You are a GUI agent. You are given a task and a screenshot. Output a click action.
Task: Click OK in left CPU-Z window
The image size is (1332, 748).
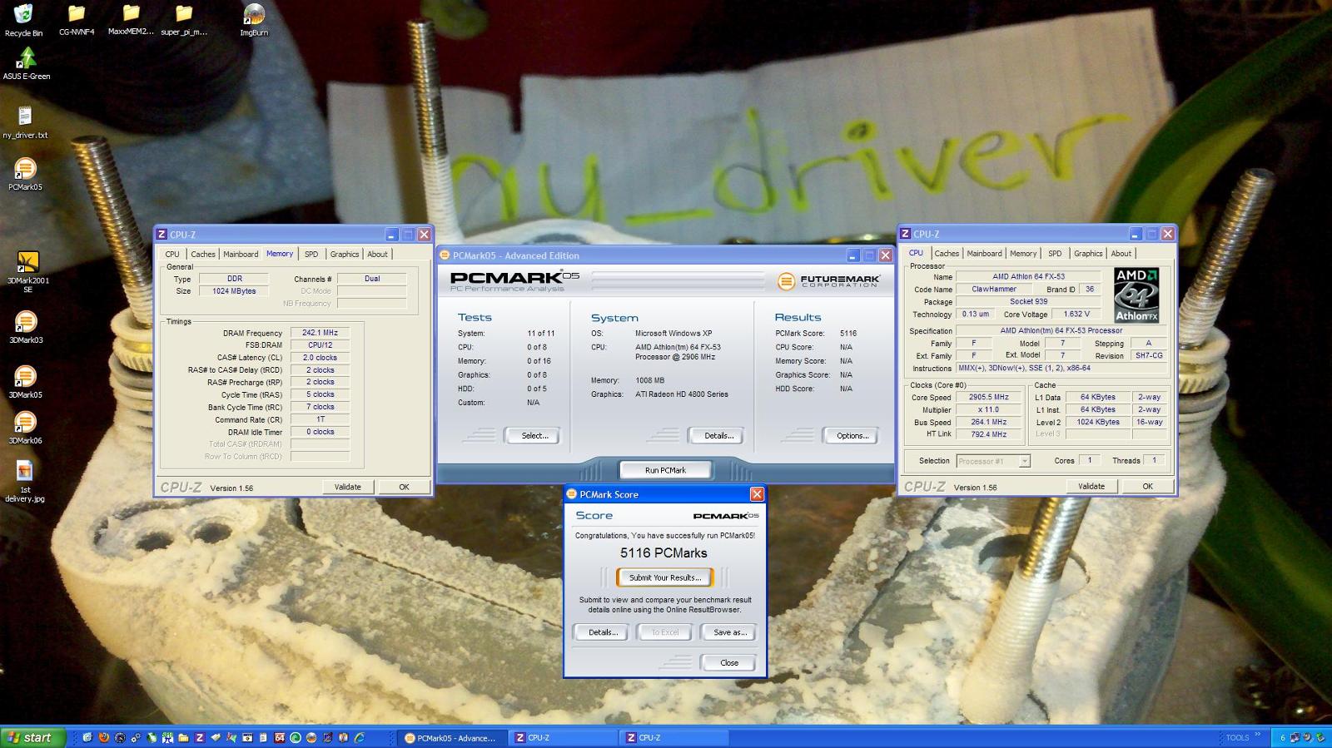[404, 487]
